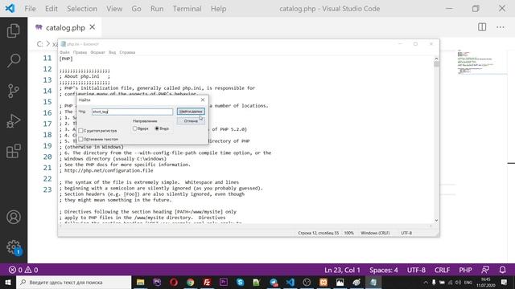515x289 pixels.
Task: Open Справка menu in Notepad window
Action: tap(127, 52)
